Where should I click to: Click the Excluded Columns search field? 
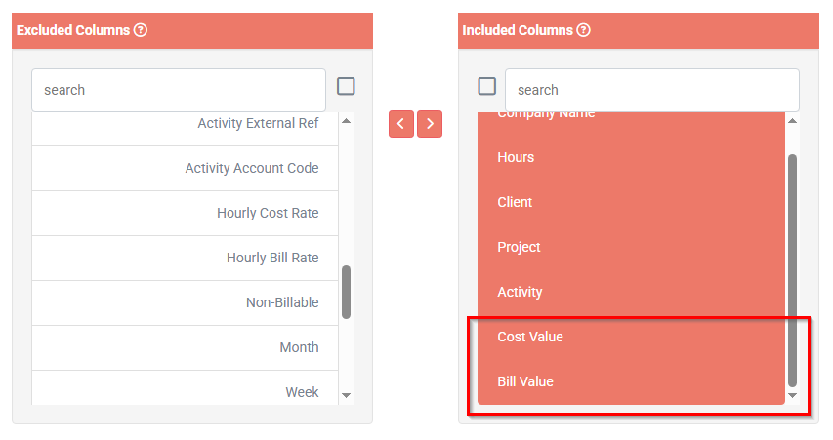(x=179, y=90)
